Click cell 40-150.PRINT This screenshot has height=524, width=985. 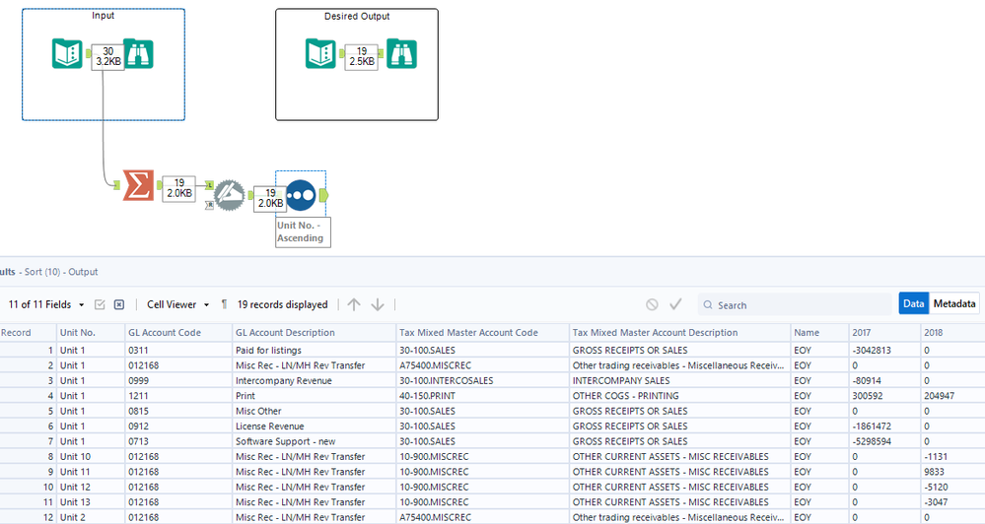pyautogui.click(x=482, y=395)
